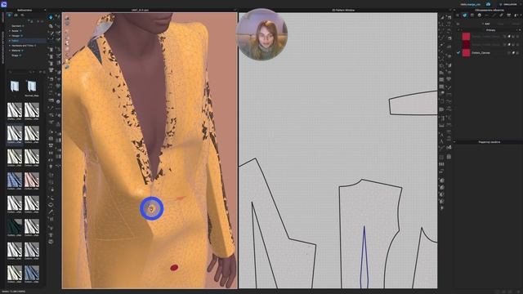The height and width of the screenshot is (294, 523).
Task: Open the Buttonhole tab icon in Object Browser
Action: [x=487, y=16]
